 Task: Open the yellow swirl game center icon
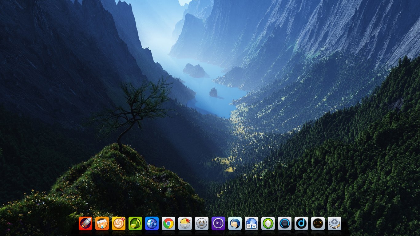tap(119, 223)
